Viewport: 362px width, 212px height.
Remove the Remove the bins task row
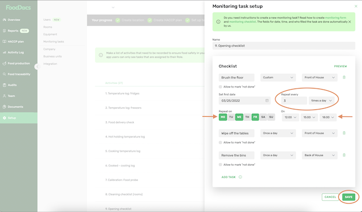pos(344,155)
